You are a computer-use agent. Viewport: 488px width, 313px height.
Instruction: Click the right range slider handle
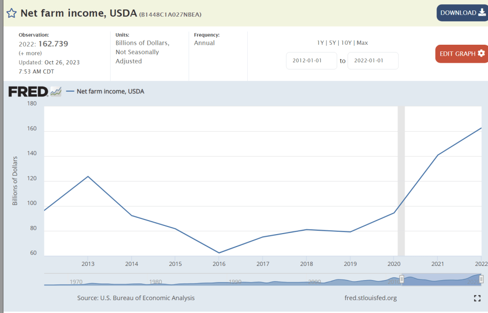coord(481,279)
